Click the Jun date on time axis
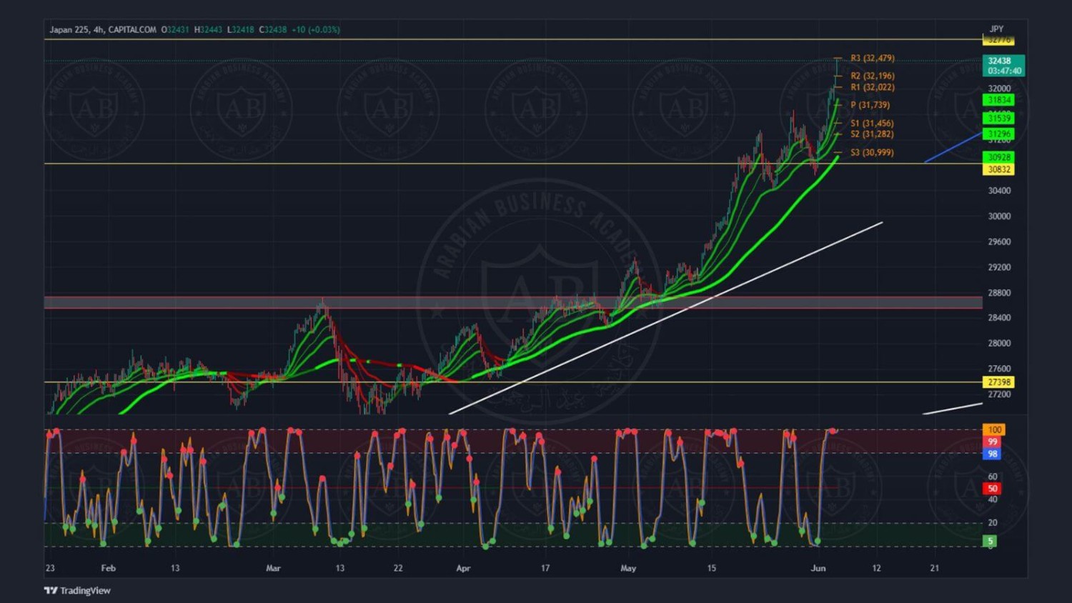This screenshot has height=603, width=1072. pos(818,568)
